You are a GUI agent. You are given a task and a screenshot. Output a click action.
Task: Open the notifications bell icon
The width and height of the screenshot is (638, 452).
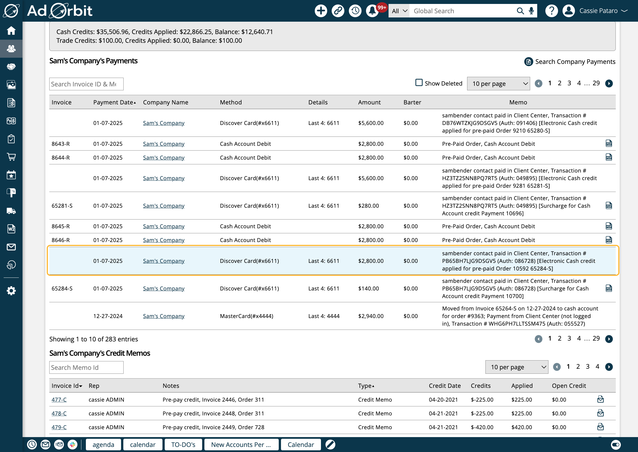(372, 10)
